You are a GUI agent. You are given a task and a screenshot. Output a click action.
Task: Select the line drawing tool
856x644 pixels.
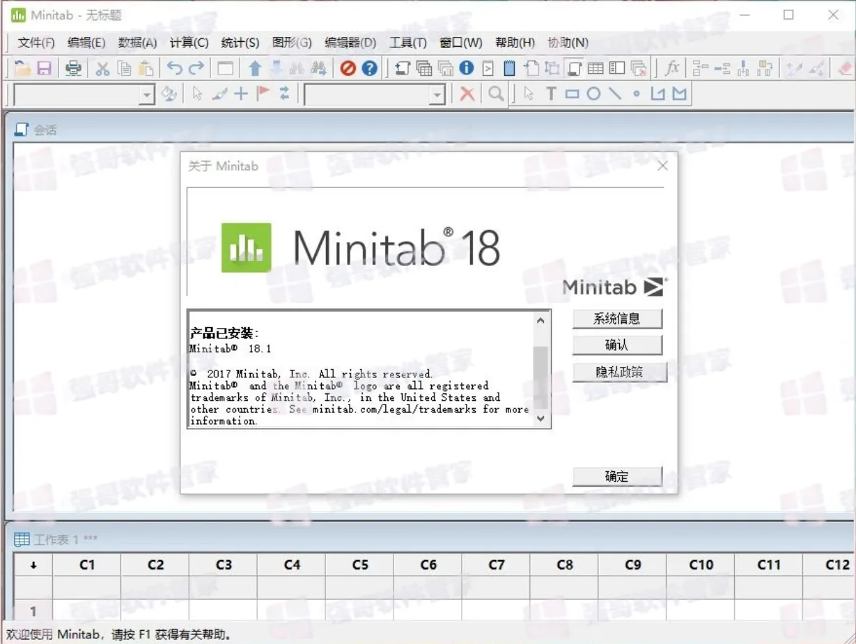pos(615,93)
